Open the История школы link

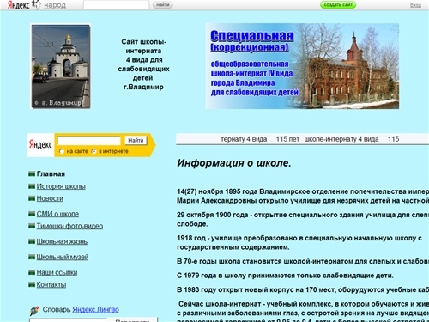61,186
